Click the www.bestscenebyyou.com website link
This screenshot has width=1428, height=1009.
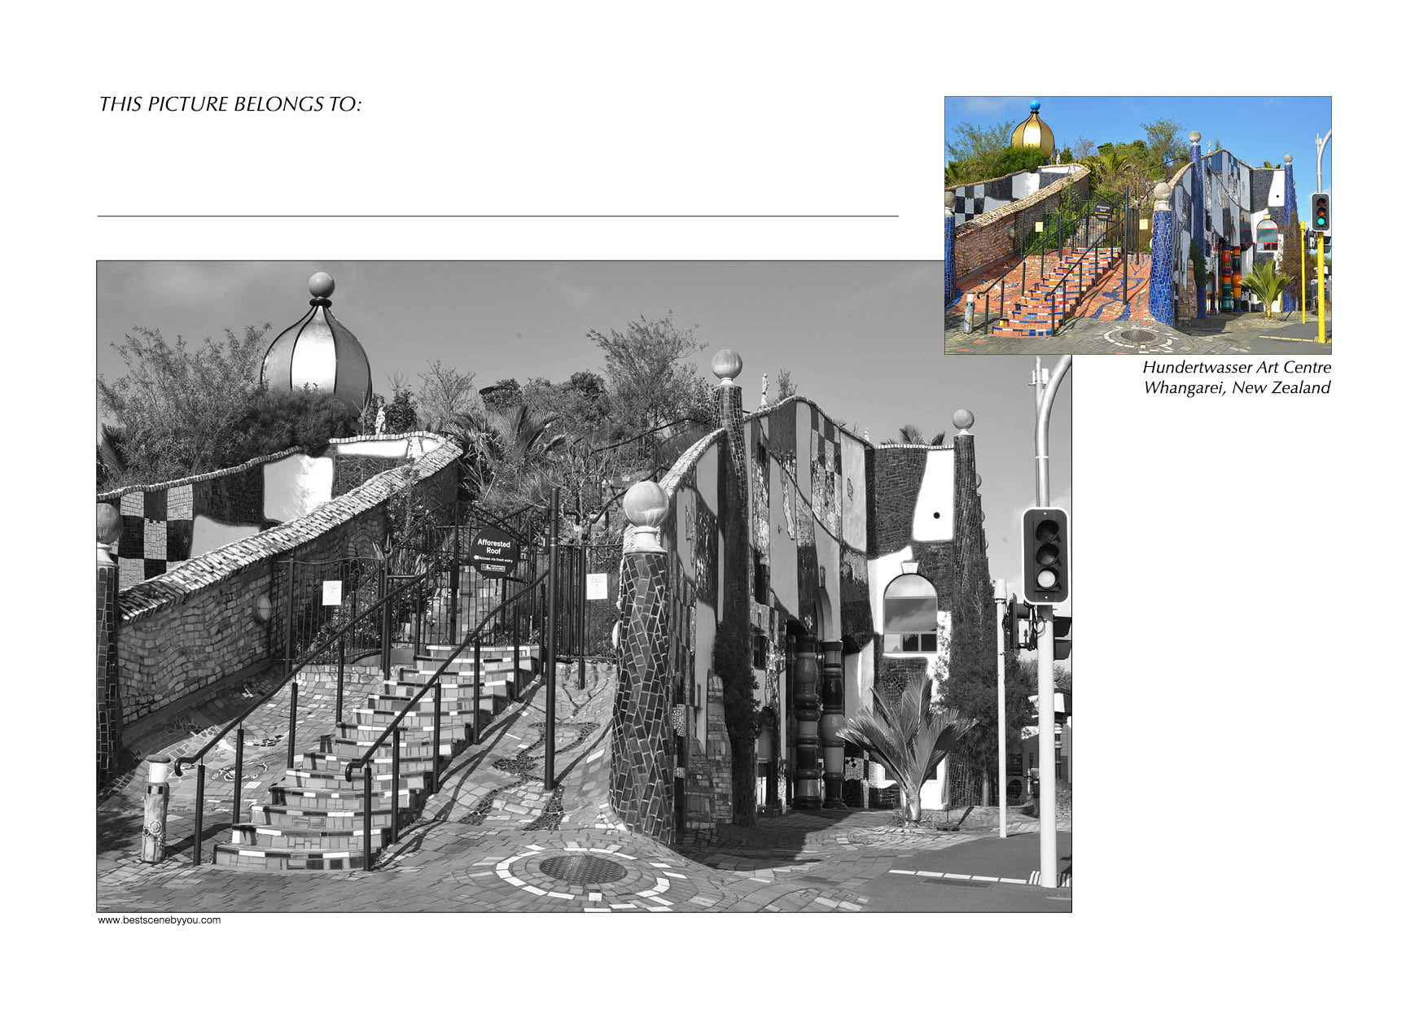pyautogui.click(x=160, y=920)
